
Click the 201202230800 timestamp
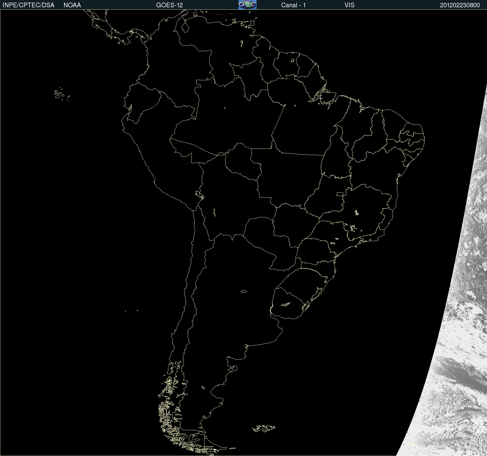click(460, 5)
